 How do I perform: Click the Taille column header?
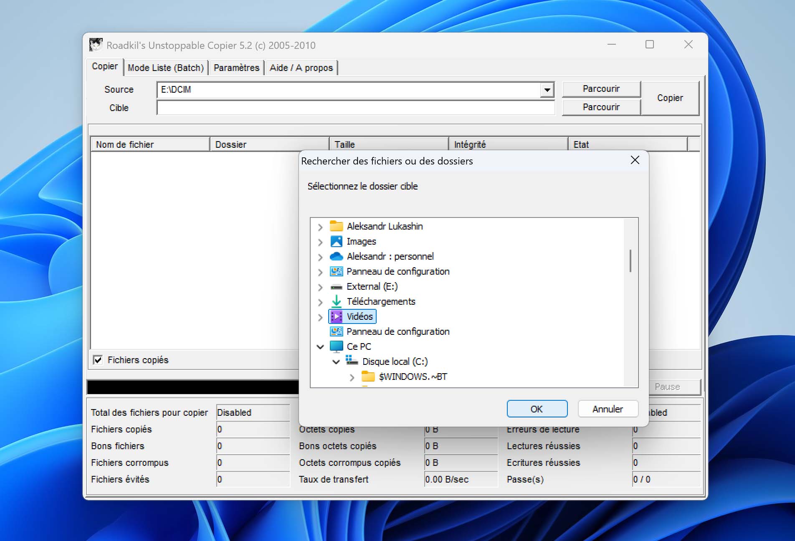[389, 144]
